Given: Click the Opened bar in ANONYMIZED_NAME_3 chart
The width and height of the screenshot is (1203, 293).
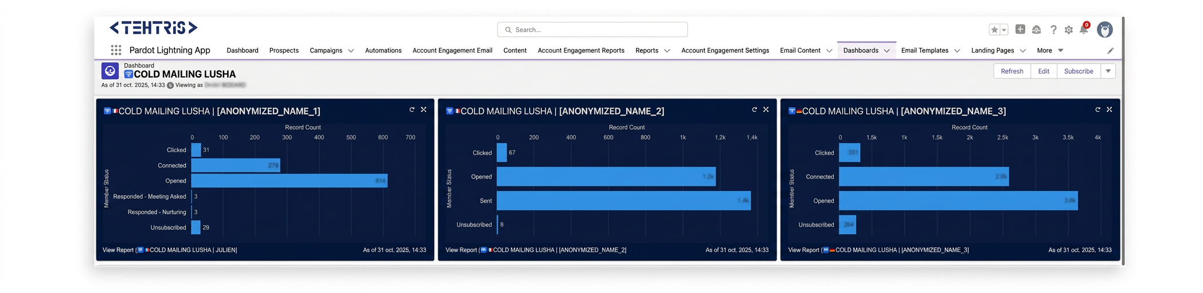Looking at the screenshot, I should (958, 201).
